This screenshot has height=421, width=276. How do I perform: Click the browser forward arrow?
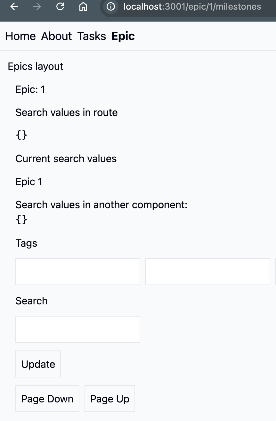point(37,6)
